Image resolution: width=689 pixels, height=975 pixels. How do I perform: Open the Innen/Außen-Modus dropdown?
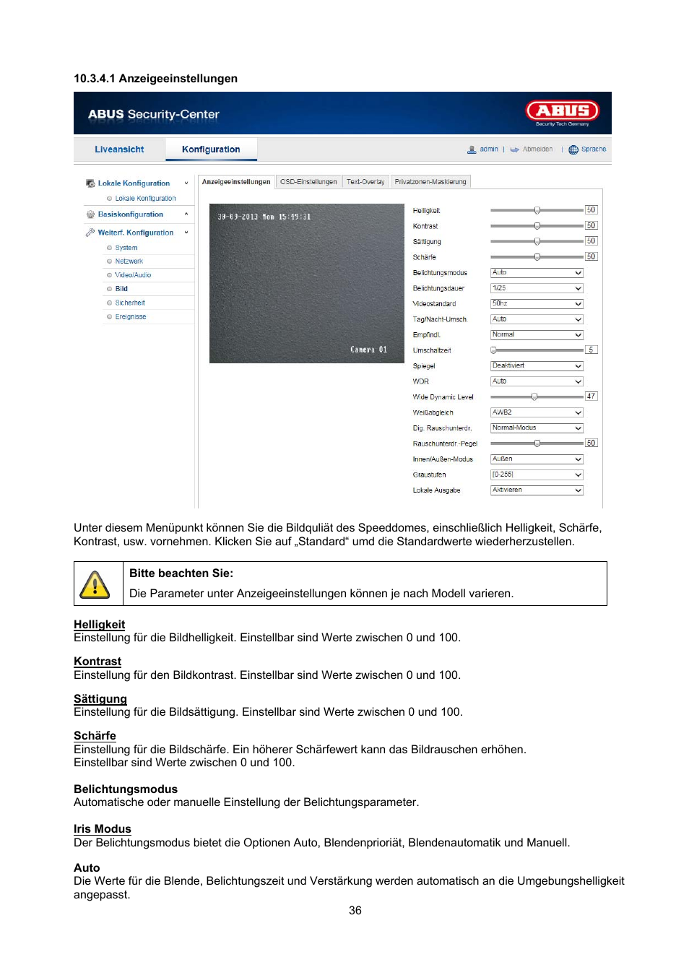pyautogui.click(x=537, y=459)
